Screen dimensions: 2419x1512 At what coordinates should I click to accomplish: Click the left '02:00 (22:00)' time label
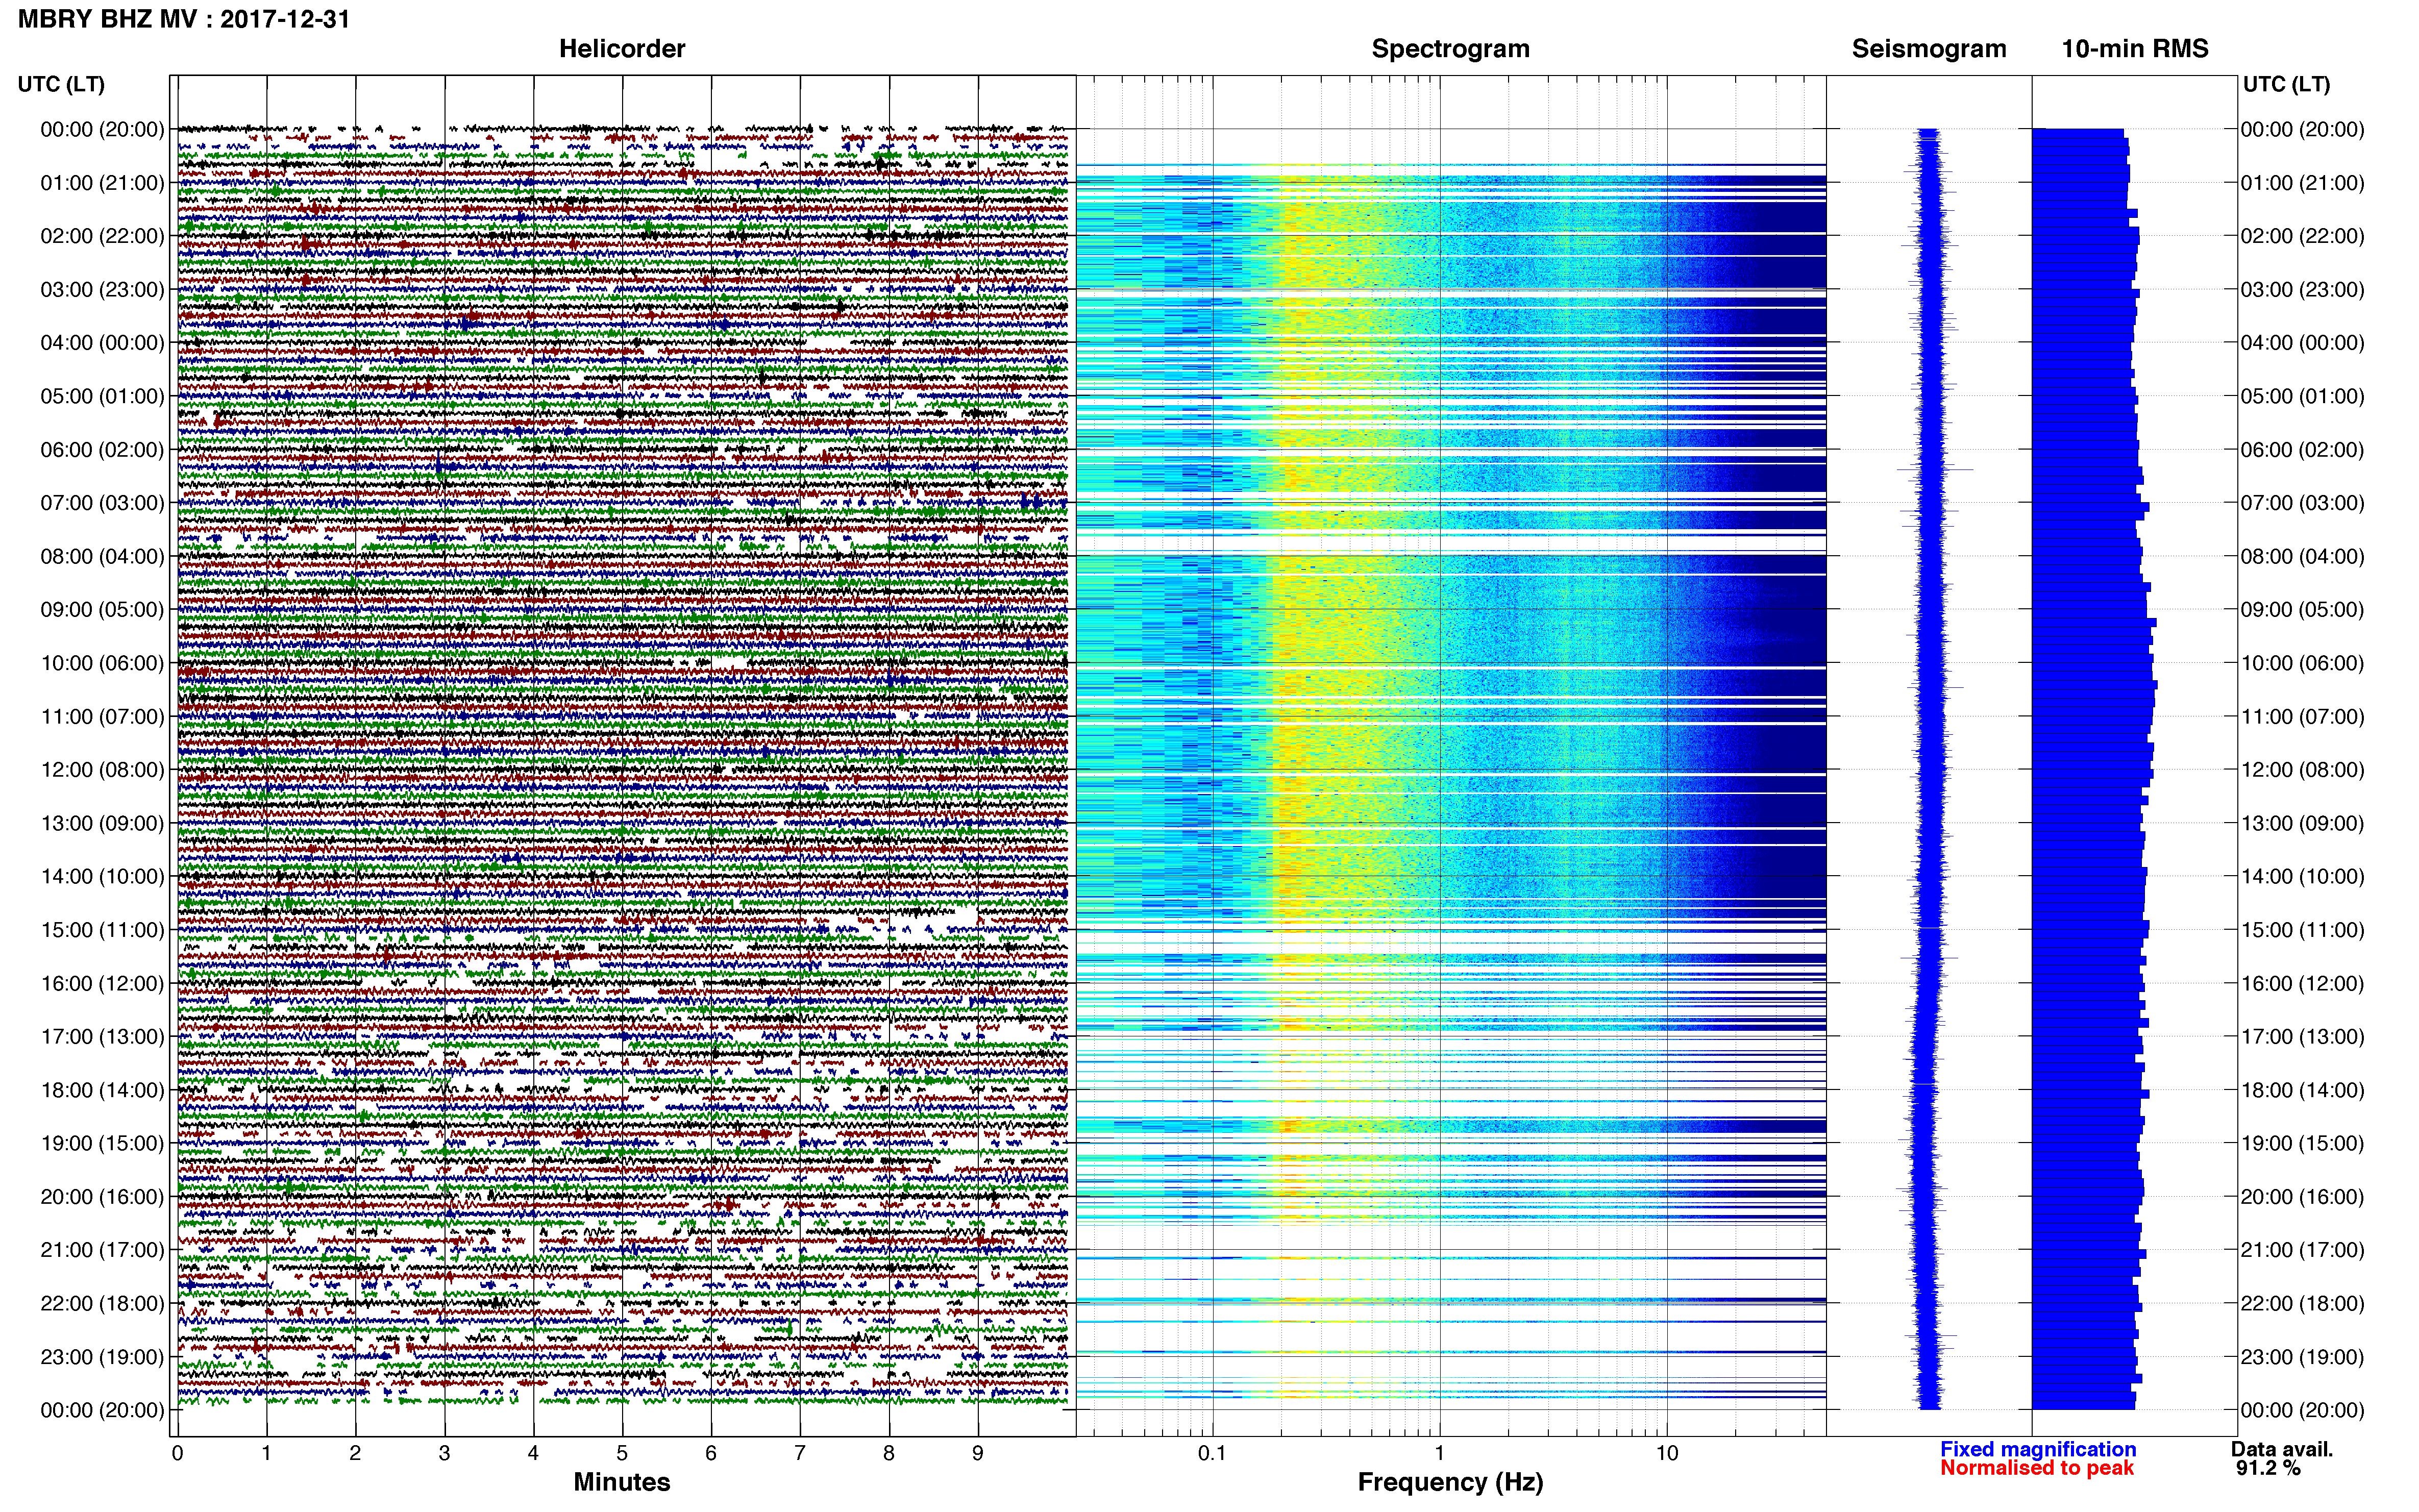click(102, 236)
